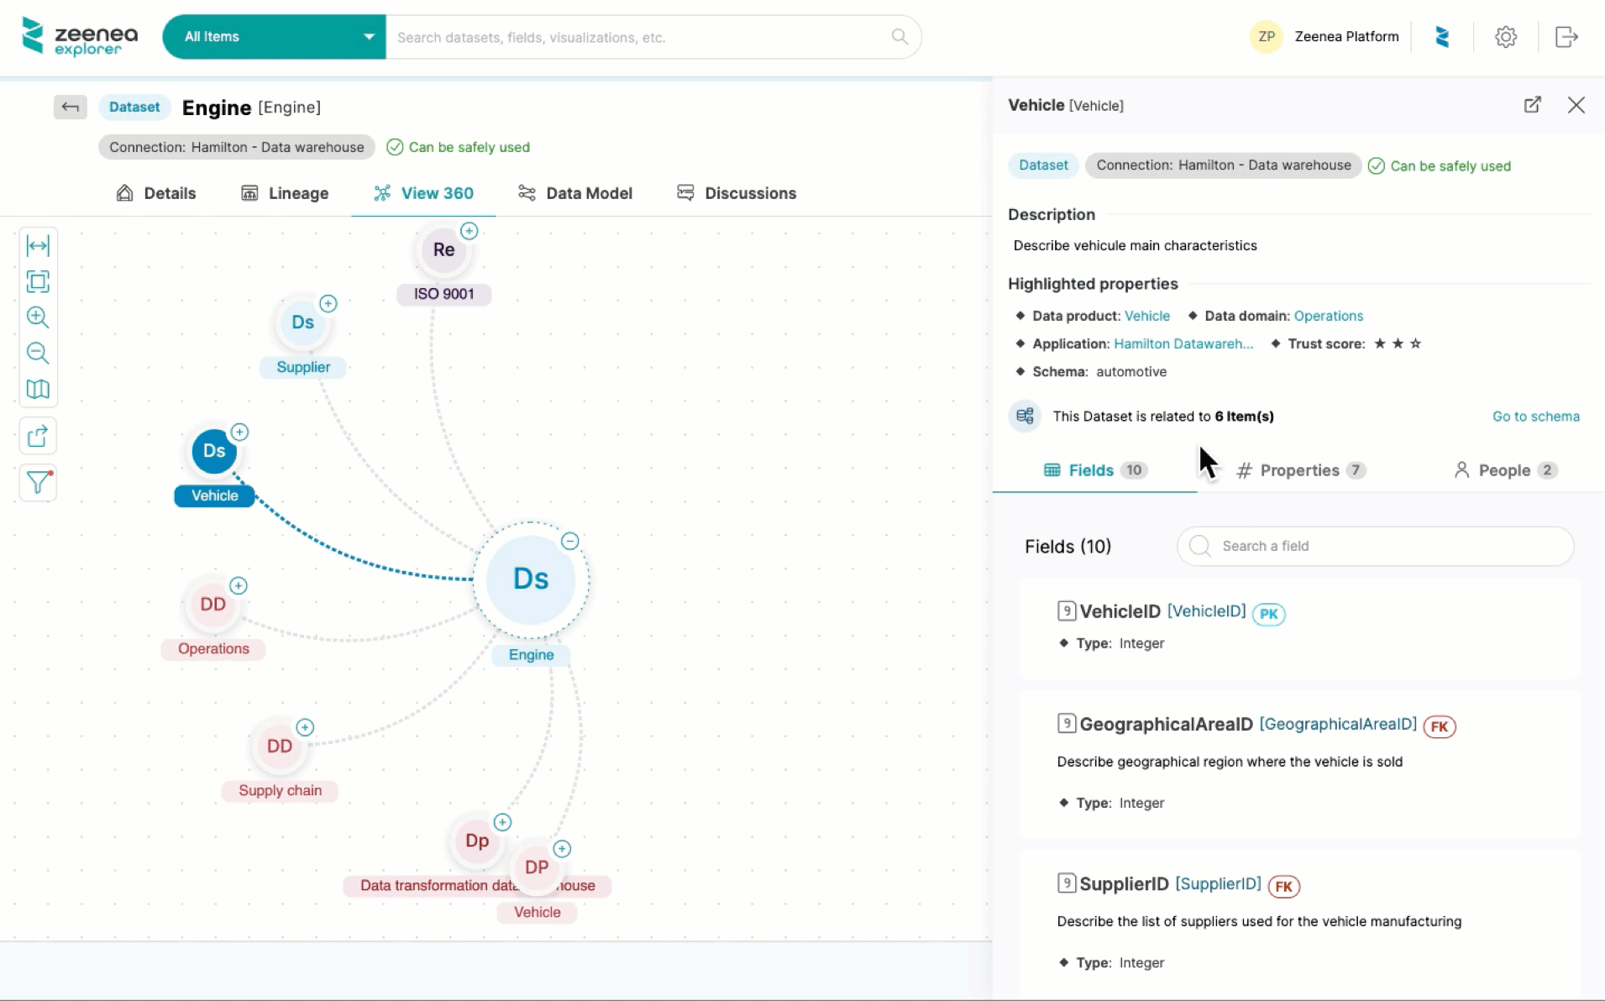The width and height of the screenshot is (1605, 1001).
Task: Expand the Operations node
Action: (x=239, y=585)
